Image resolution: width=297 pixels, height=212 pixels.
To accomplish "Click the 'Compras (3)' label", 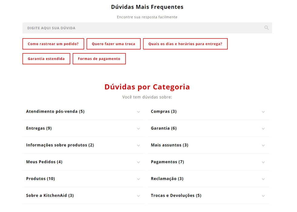I will [x=164, y=111].
